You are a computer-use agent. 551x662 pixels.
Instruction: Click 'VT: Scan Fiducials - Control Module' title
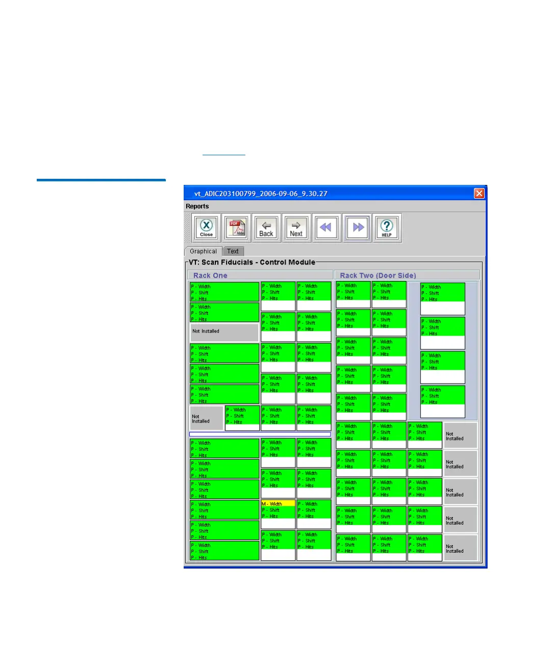tap(252, 262)
